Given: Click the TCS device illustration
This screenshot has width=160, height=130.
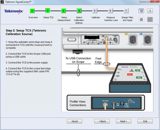Looking at the screenshot, I should click(x=130, y=78).
